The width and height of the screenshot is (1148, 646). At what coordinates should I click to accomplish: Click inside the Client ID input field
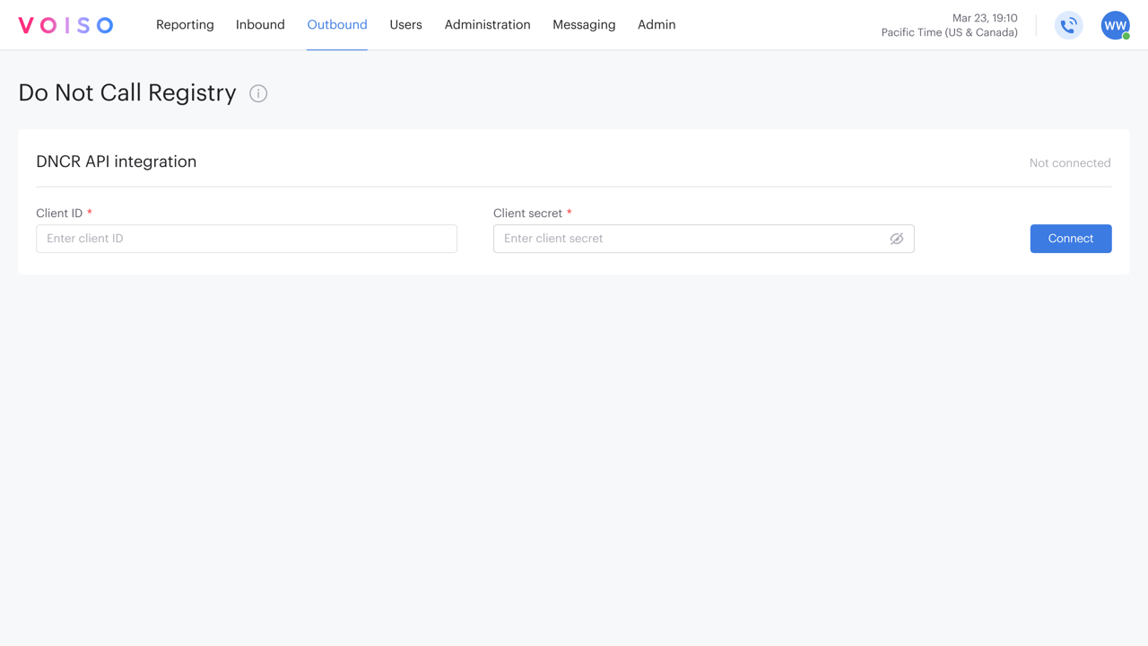(246, 239)
